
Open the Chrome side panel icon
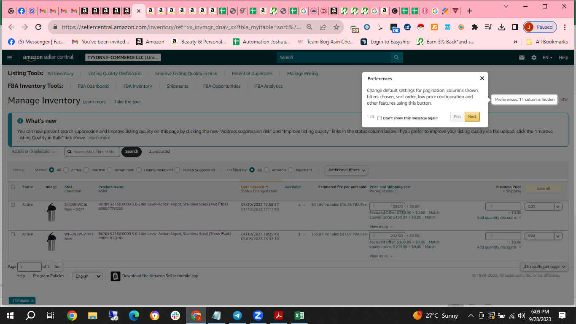tap(515, 27)
